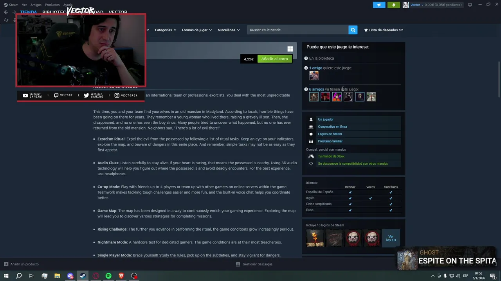Open the first achievement thumbnail
Viewport: 501px width, 281px height.
[315, 238]
